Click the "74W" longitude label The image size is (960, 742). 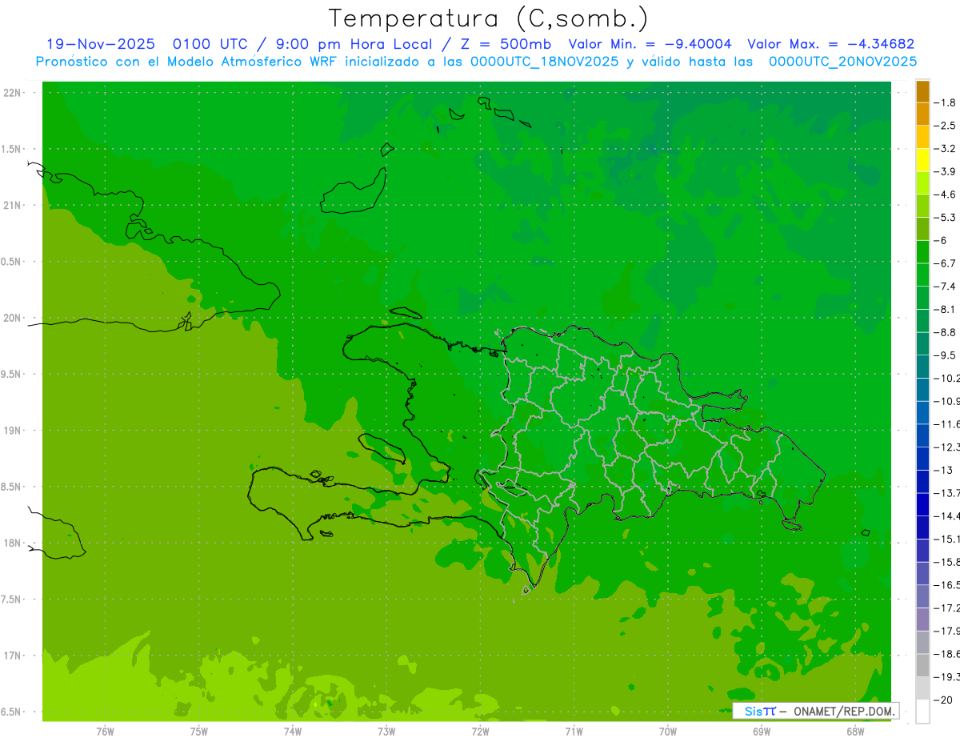point(292,732)
